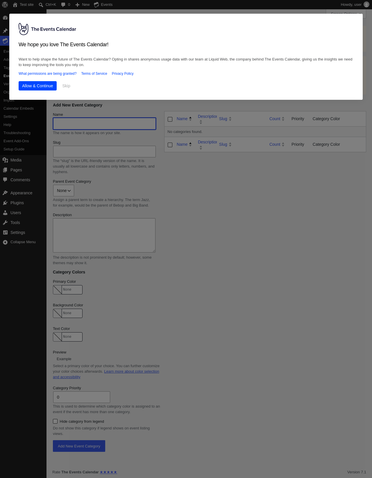Click the Users person icon in the sidebar
The height and width of the screenshot is (478, 372).
click(x=5, y=213)
